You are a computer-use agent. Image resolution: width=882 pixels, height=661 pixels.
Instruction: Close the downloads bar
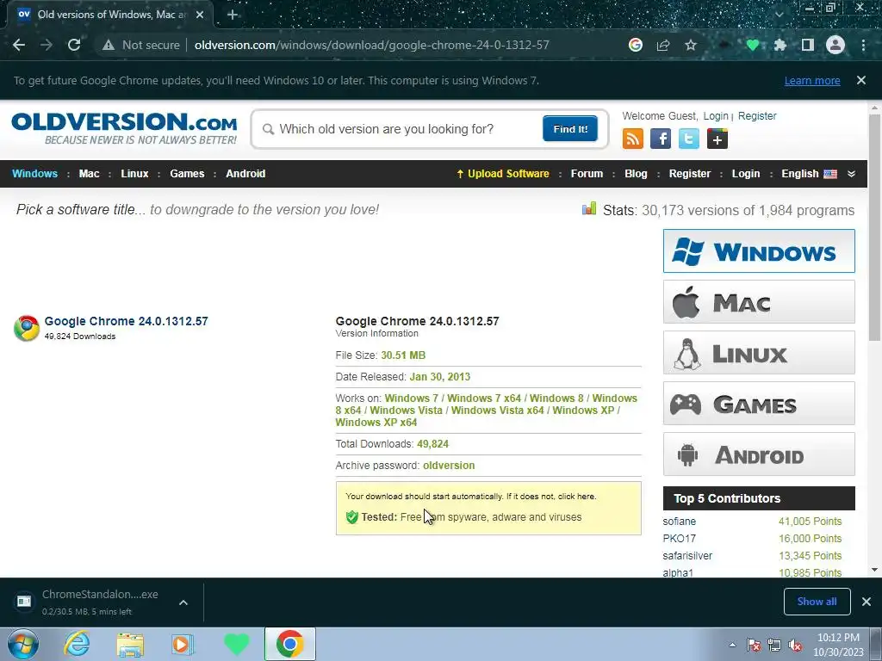point(866,602)
